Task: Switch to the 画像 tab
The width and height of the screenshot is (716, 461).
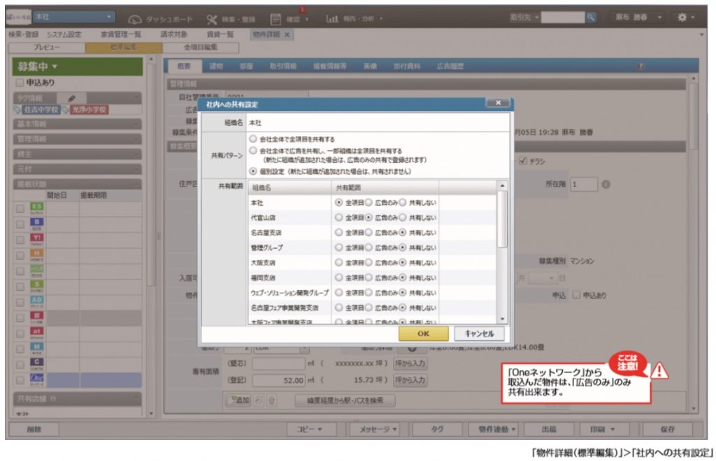Action: (370, 66)
